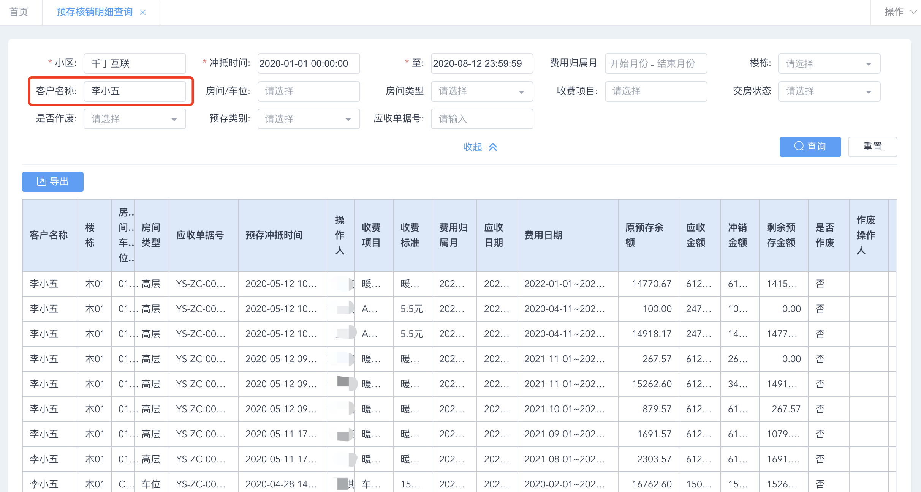Open the 是否作废 dropdown
Viewport: 921px width, 492px height.
tap(135, 119)
